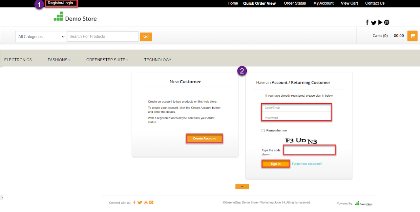Click the orange Facebook icon in footer
The width and height of the screenshot is (420, 212).
(x=134, y=202)
